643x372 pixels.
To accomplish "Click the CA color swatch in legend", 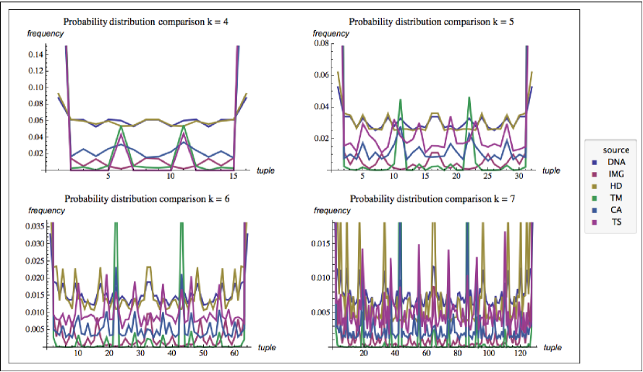I will coord(595,210).
